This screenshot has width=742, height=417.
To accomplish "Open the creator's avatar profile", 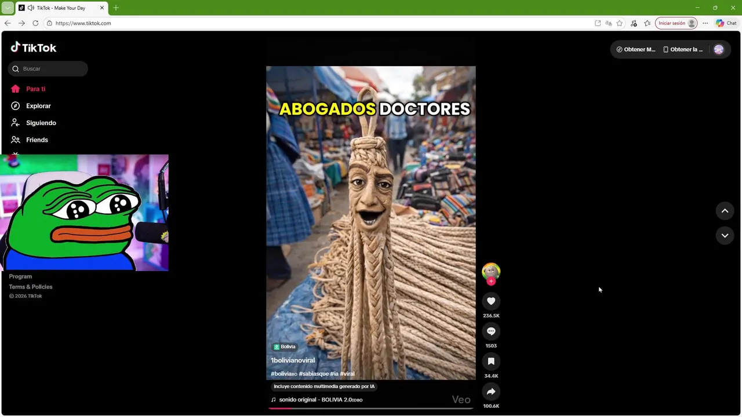I will point(491,271).
